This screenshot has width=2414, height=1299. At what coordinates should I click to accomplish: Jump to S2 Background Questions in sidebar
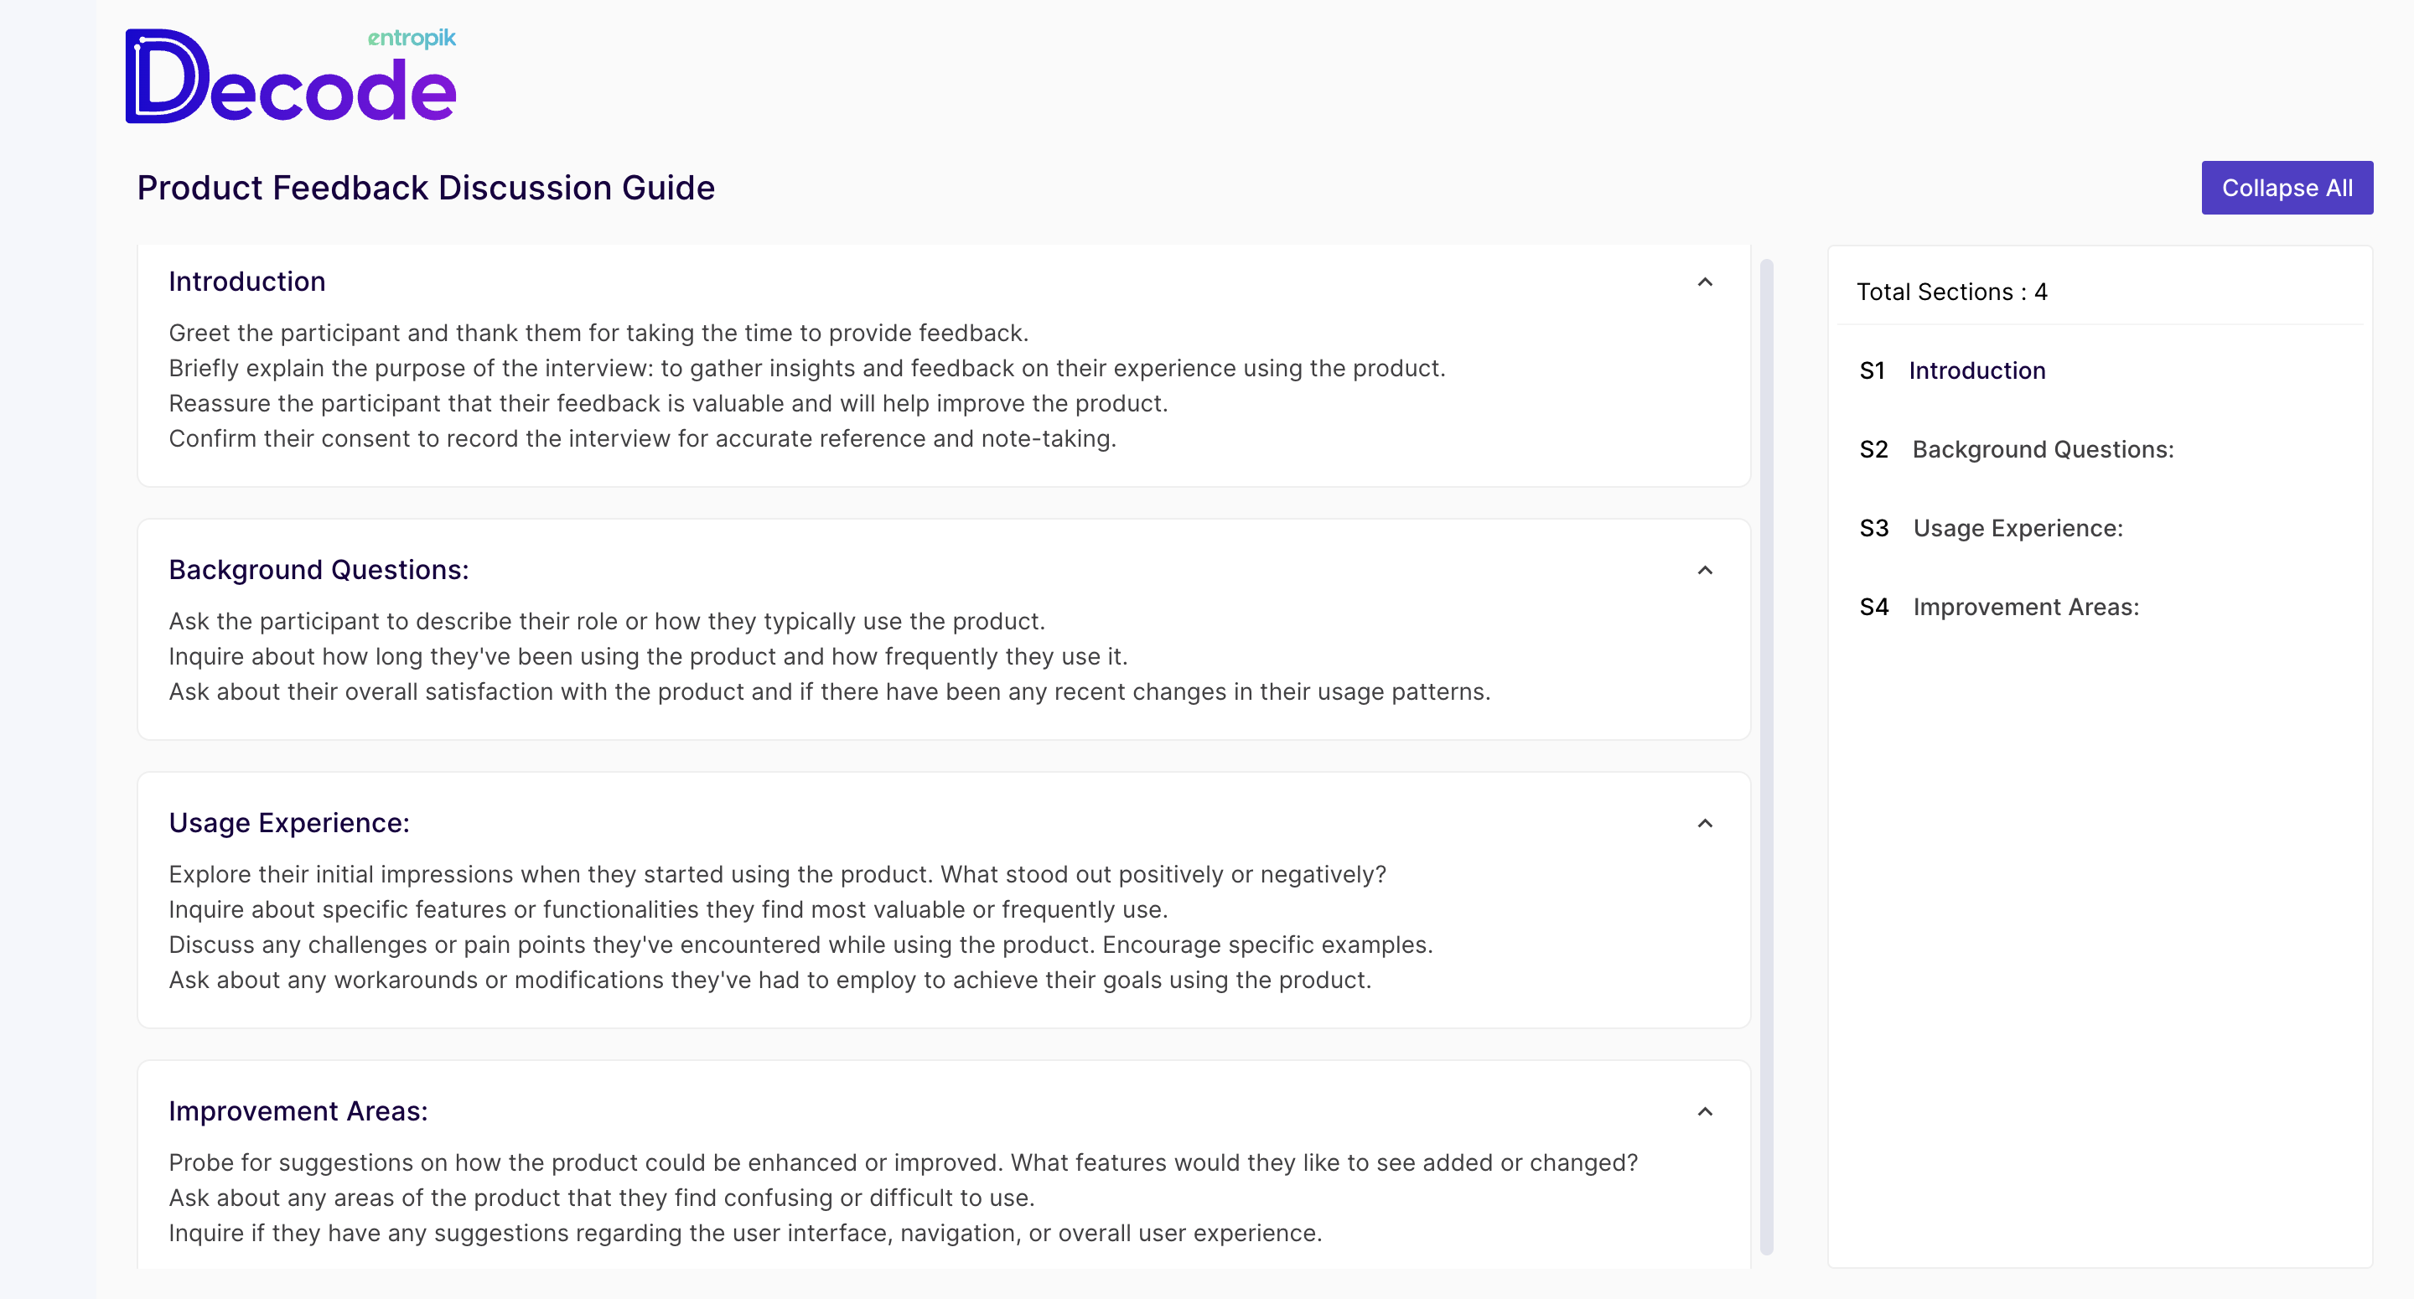[2042, 450]
